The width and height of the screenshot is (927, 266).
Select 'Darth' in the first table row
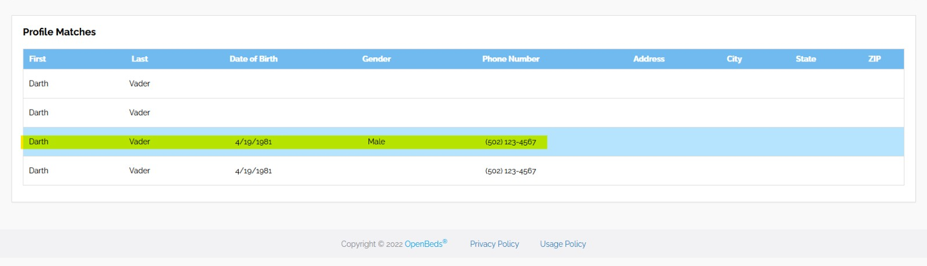(x=39, y=83)
